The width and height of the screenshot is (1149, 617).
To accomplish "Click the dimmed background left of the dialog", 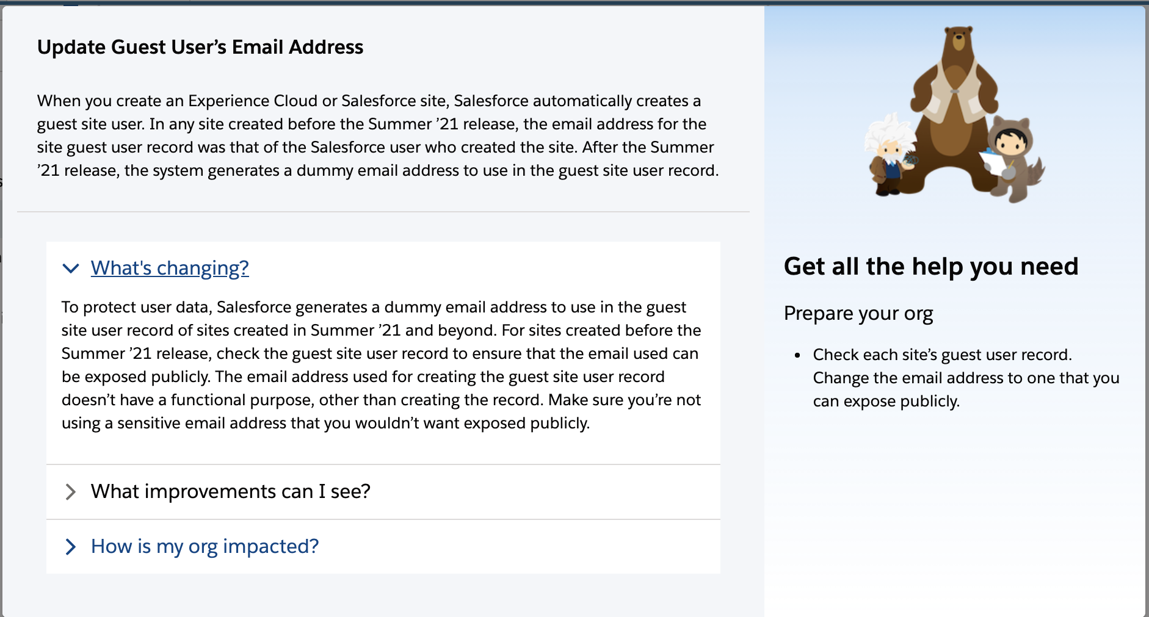I will click(1, 305).
